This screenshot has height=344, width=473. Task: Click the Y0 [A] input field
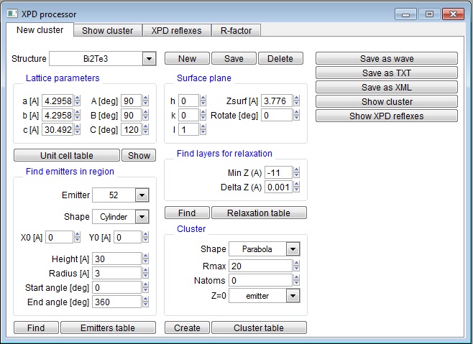128,237
